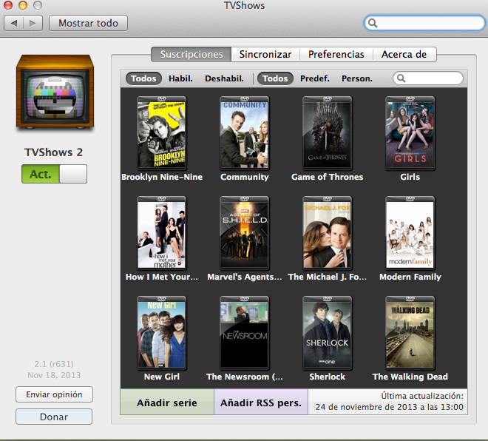
Task: Click the Mostrar todo button
Action: [x=89, y=23]
